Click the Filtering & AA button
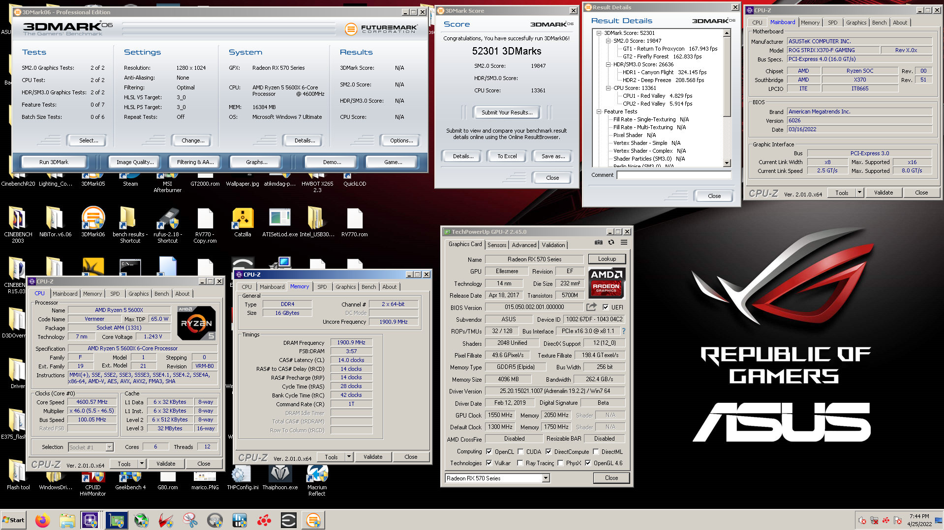The width and height of the screenshot is (944, 530). click(x=195, y=162)
